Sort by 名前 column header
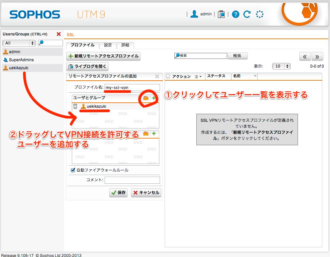The image size is (330, 257). 244,76
